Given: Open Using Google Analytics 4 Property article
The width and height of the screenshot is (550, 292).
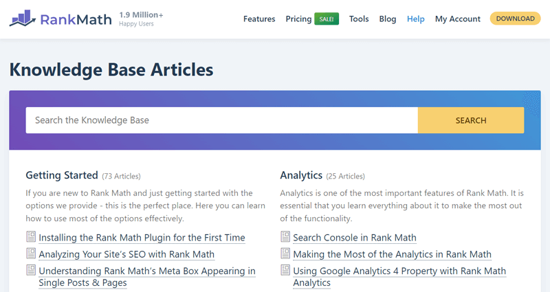Looking at the screenshot, I should click(x=399, y=277).
